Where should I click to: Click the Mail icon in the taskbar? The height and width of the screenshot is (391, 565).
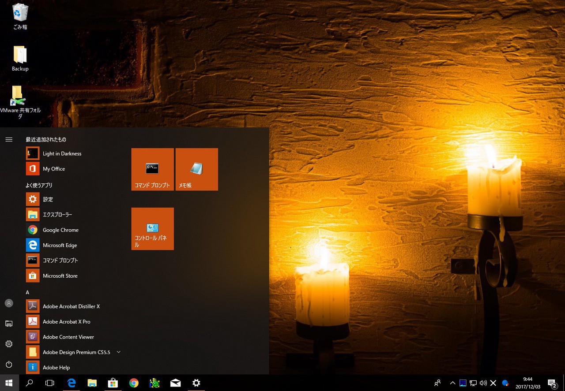175,383
